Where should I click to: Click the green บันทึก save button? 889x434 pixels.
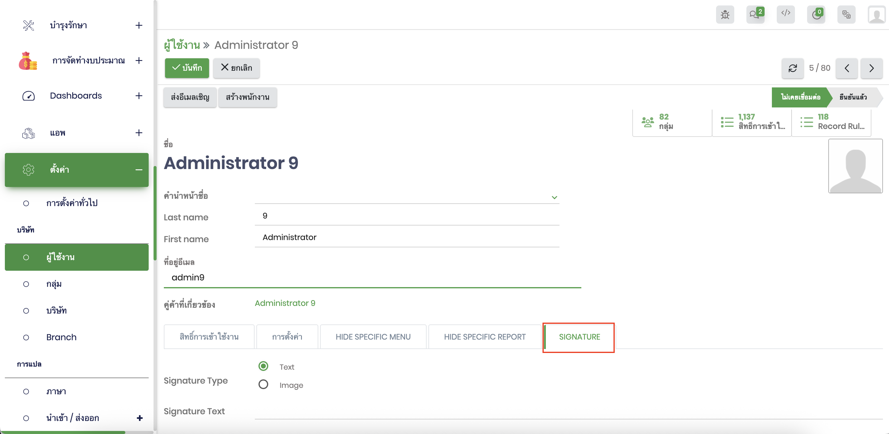coord(187,68)
